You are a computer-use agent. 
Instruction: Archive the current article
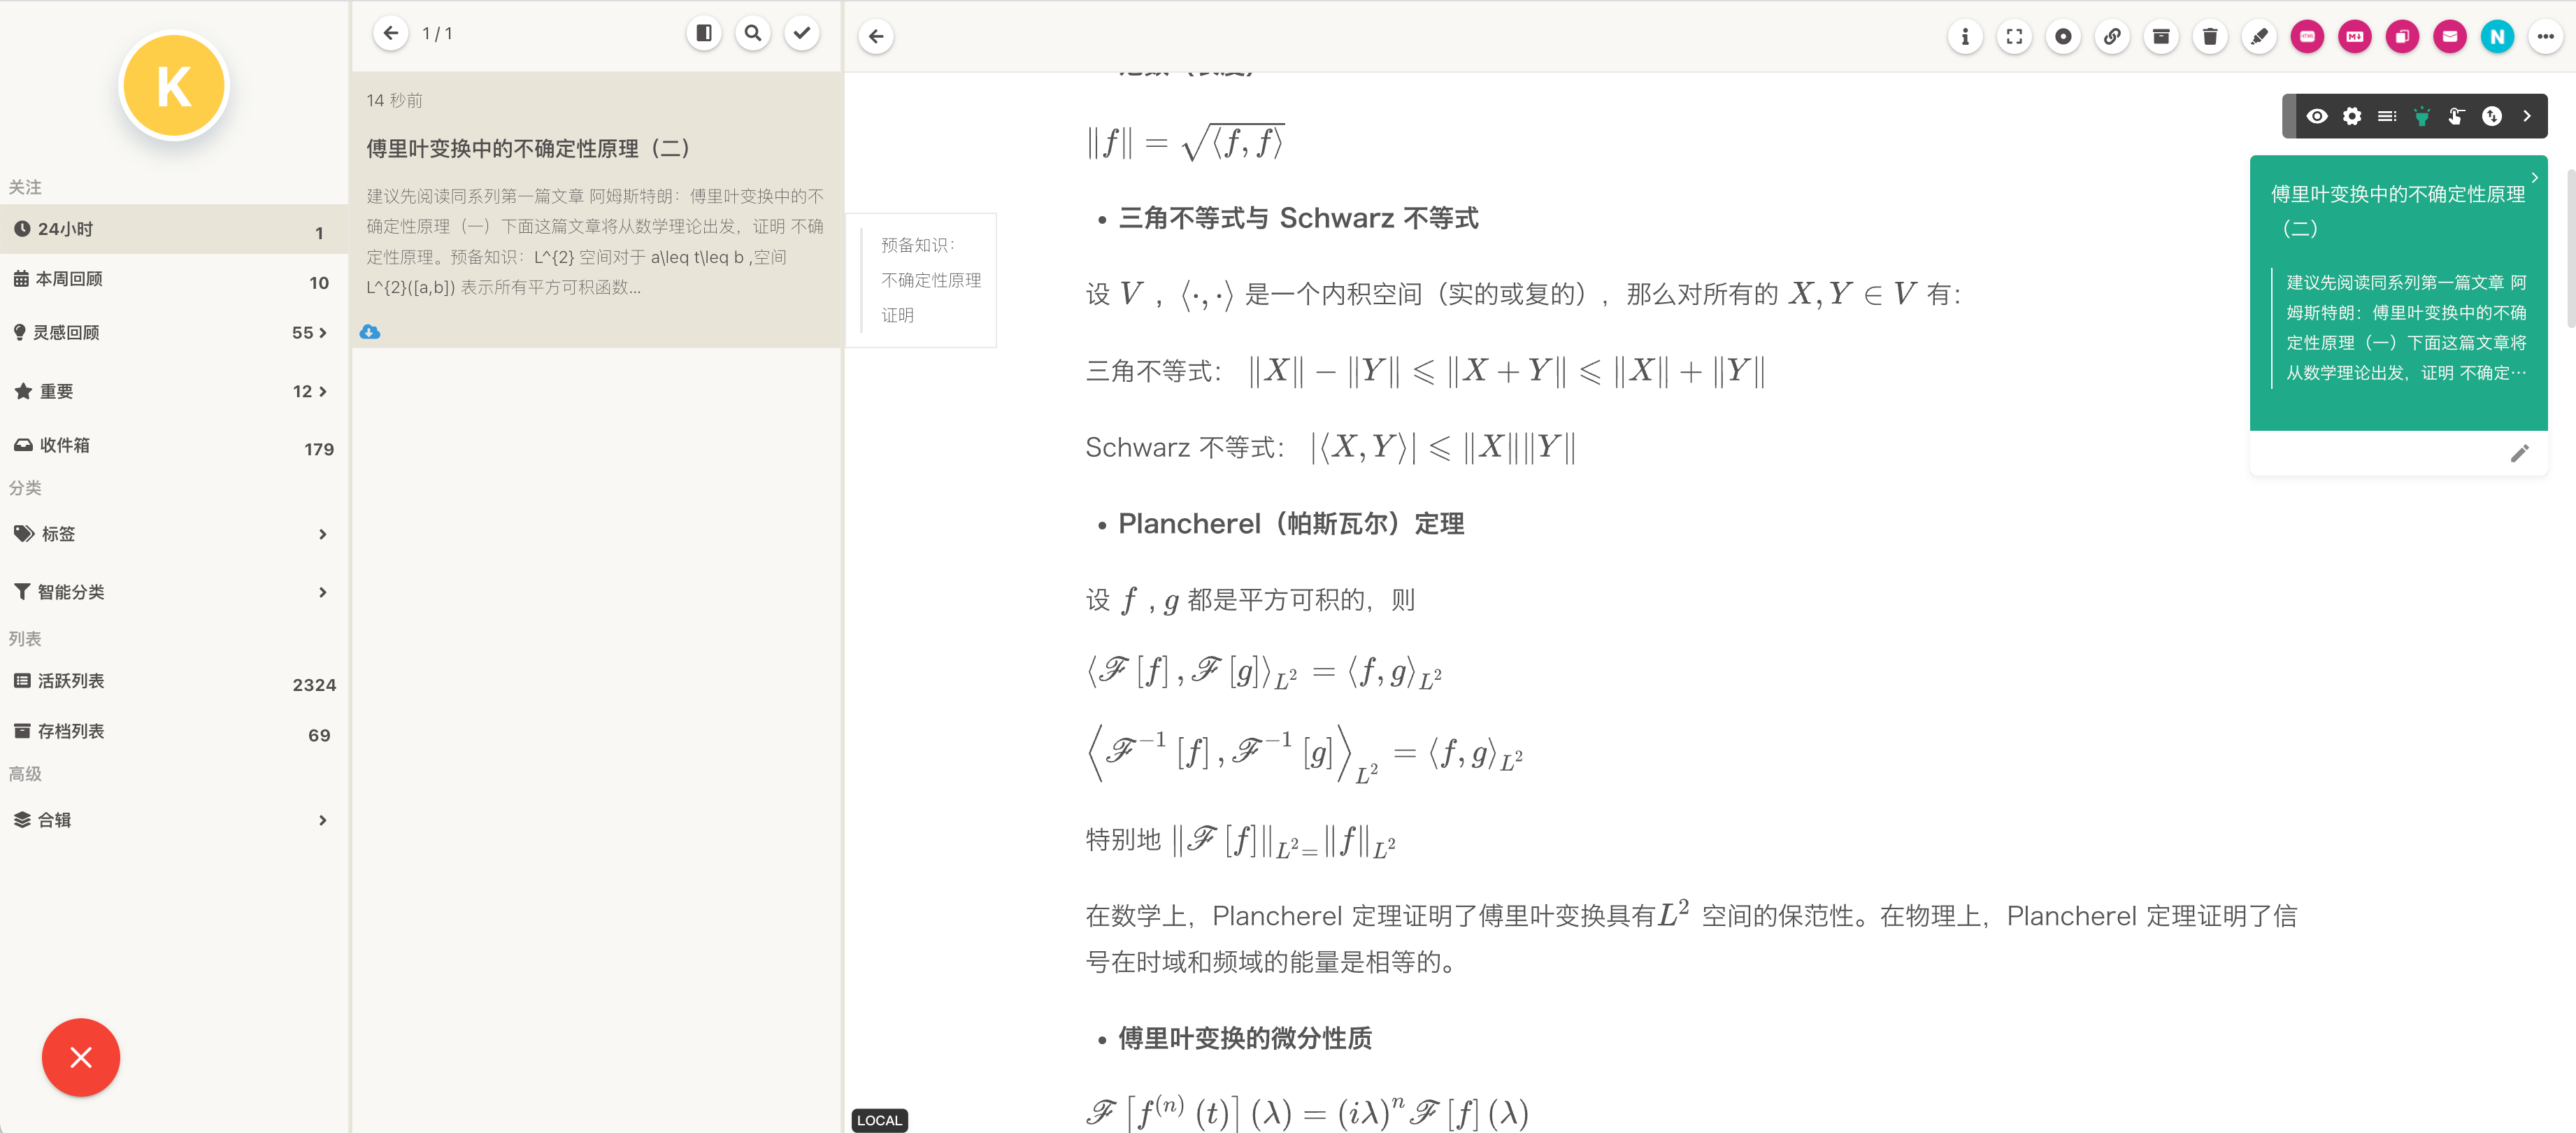coord(2161,36)
